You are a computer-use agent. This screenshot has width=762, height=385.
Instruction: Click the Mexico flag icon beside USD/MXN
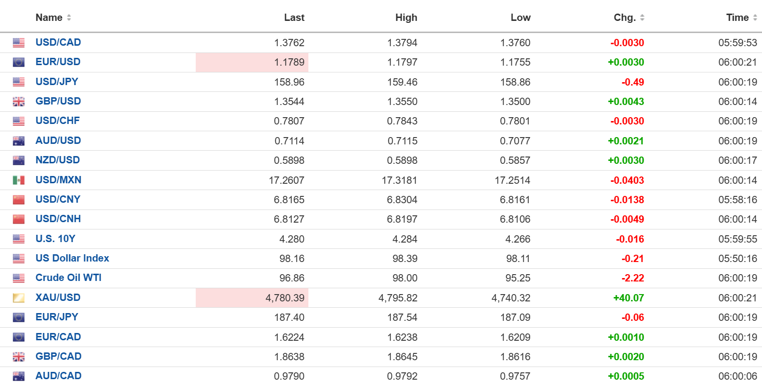[x=18, y=180]
